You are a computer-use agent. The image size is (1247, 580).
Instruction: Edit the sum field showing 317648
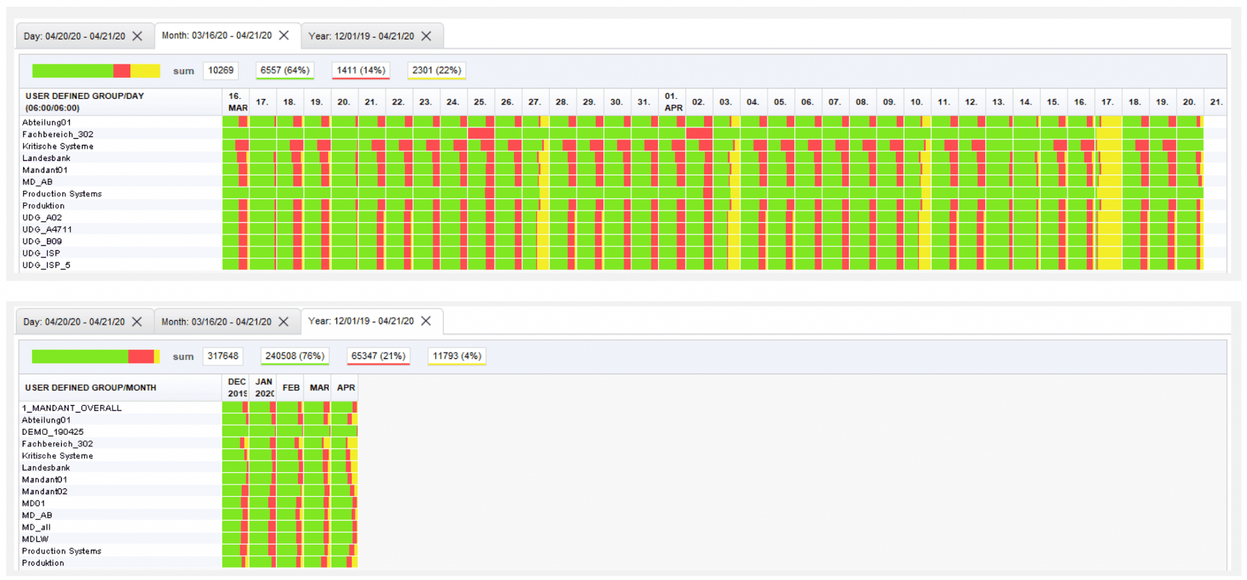click(223, 356)
